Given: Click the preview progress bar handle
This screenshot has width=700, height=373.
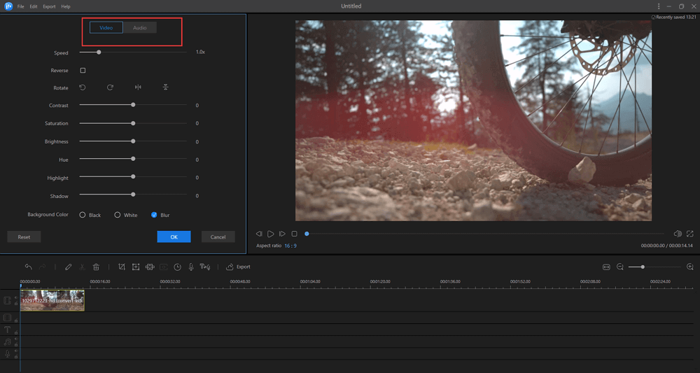Looking at the screenshot, I should point(307,234).
